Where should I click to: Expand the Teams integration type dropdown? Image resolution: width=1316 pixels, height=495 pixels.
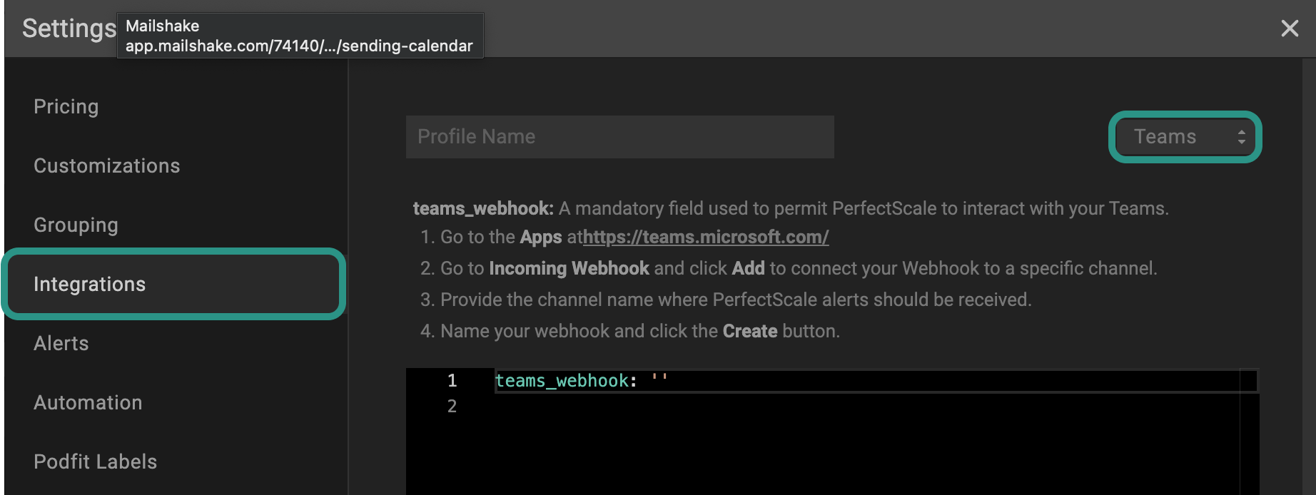(x=1185, y=137)
